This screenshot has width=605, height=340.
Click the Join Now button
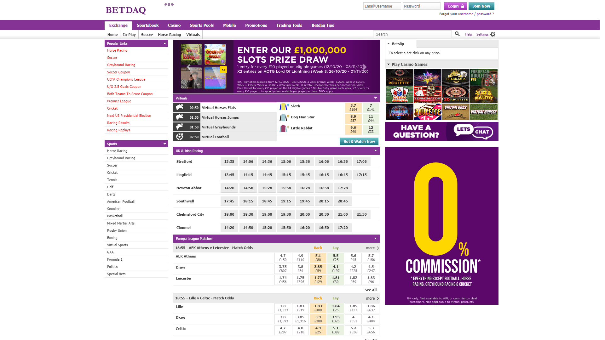[x=481, y=6]
